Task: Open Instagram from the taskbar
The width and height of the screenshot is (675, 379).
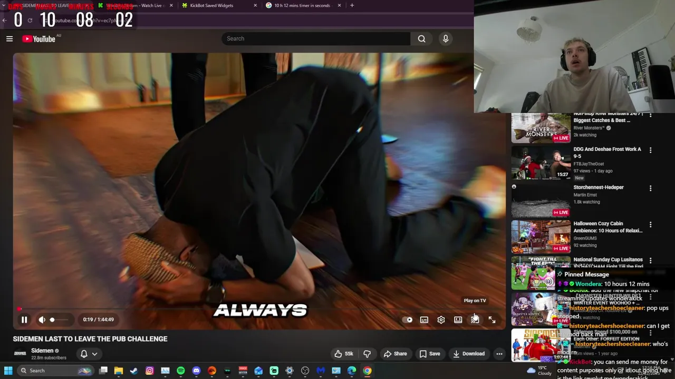Action: tap(150, 371)
